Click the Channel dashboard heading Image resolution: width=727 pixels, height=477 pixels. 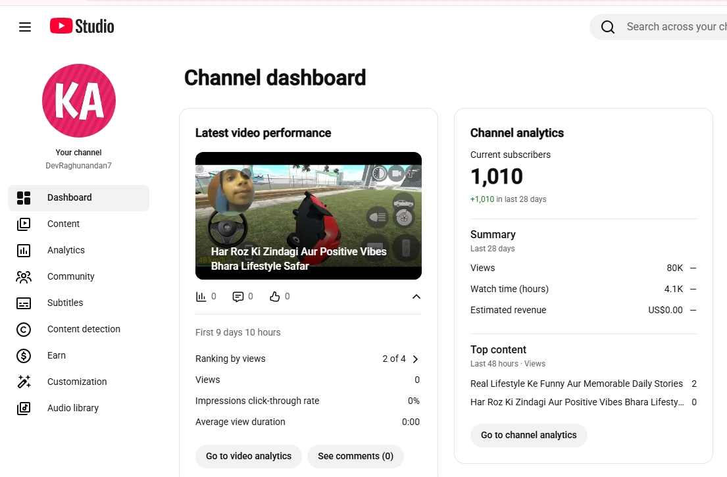tap(275, 78)
